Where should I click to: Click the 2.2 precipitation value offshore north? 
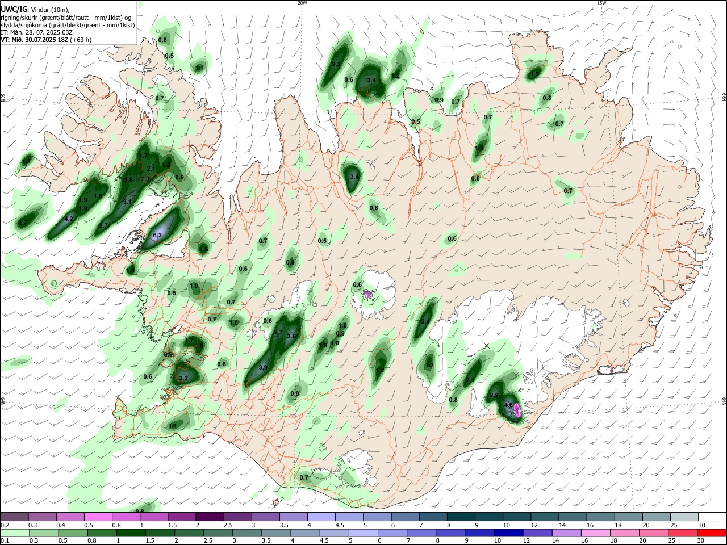click(x=336, y=65)
